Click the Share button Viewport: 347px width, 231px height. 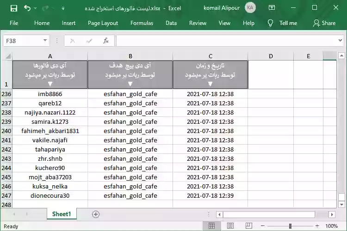324,23
